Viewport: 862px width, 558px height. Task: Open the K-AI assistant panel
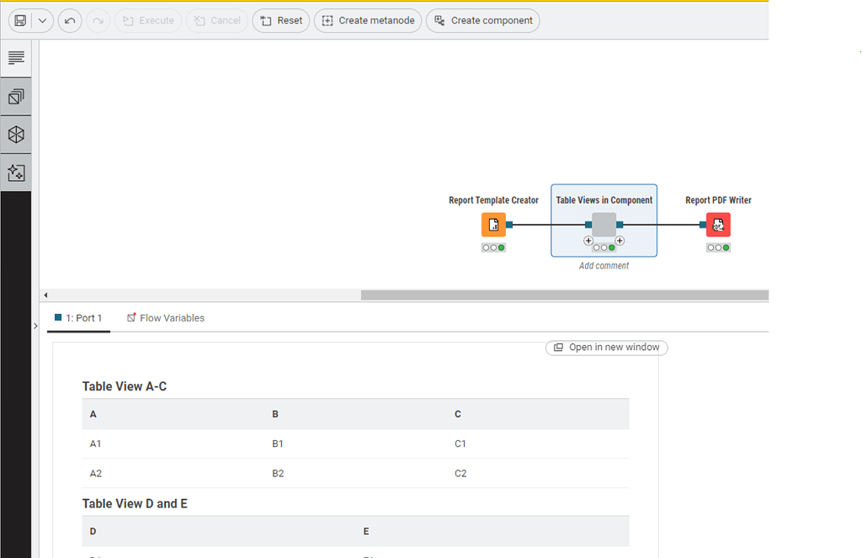15,173
